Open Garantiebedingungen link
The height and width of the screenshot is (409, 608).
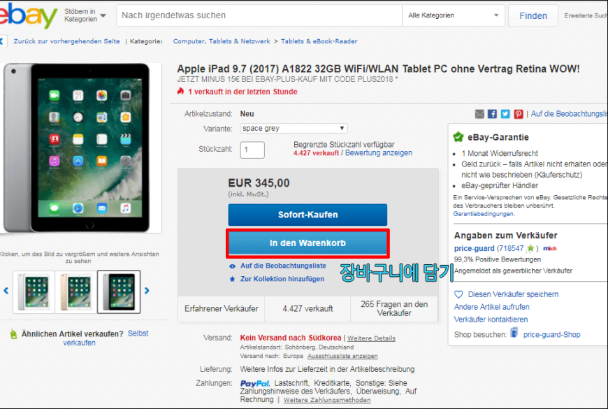pos(484,214)
